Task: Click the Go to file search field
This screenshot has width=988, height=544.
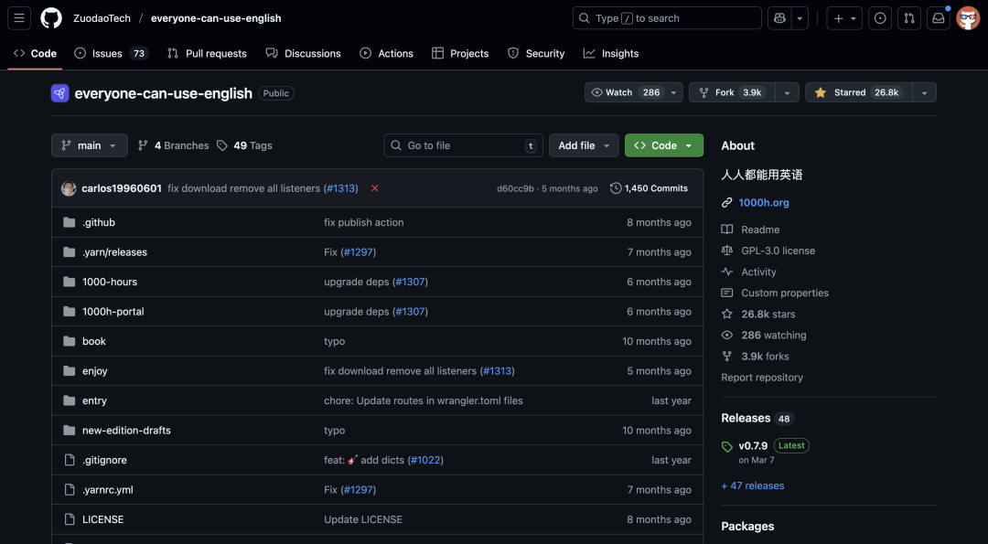Action: 463,145
